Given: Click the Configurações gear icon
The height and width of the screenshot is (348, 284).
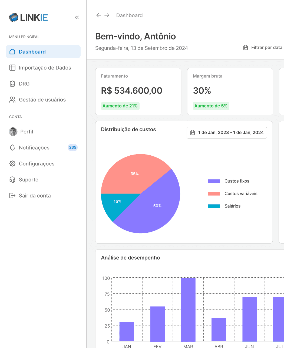Looking at the screenshot, I should pos(12,163).
